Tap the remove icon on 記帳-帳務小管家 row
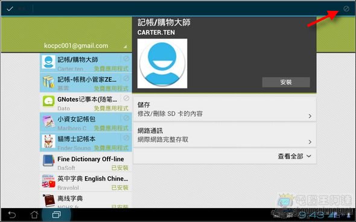356x222 pixels. (126, 79)
